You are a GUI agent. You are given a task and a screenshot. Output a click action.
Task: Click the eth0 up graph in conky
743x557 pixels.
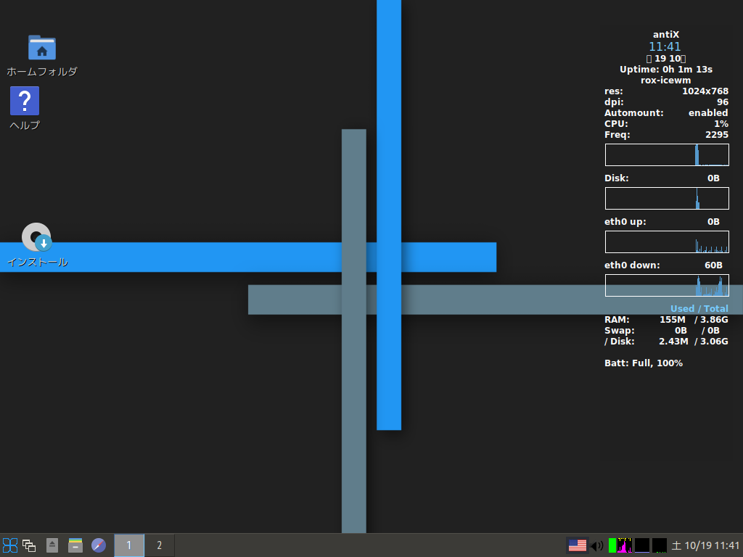tap(667, 242)
